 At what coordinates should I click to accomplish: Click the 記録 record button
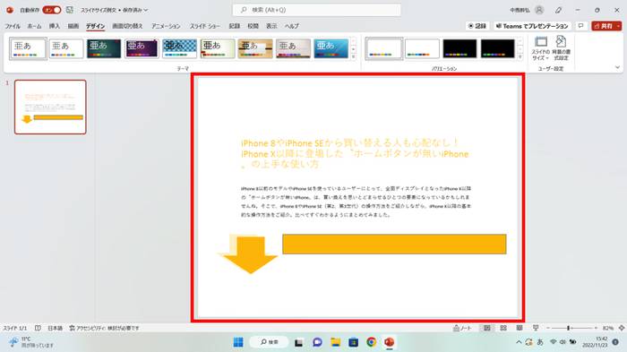477,26
